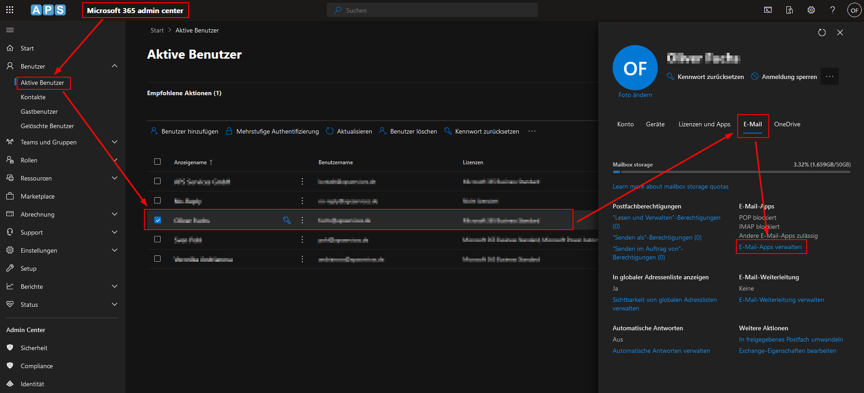Switch to Lizenzen und Apps tab
Screen dimensions: 864x393
coord(704,125)
